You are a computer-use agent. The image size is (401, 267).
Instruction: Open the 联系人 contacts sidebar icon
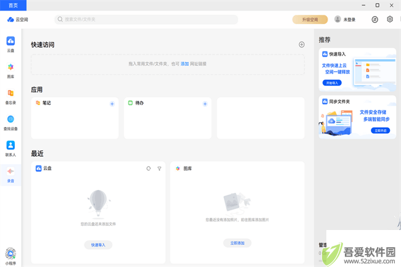tap(10, 145)
